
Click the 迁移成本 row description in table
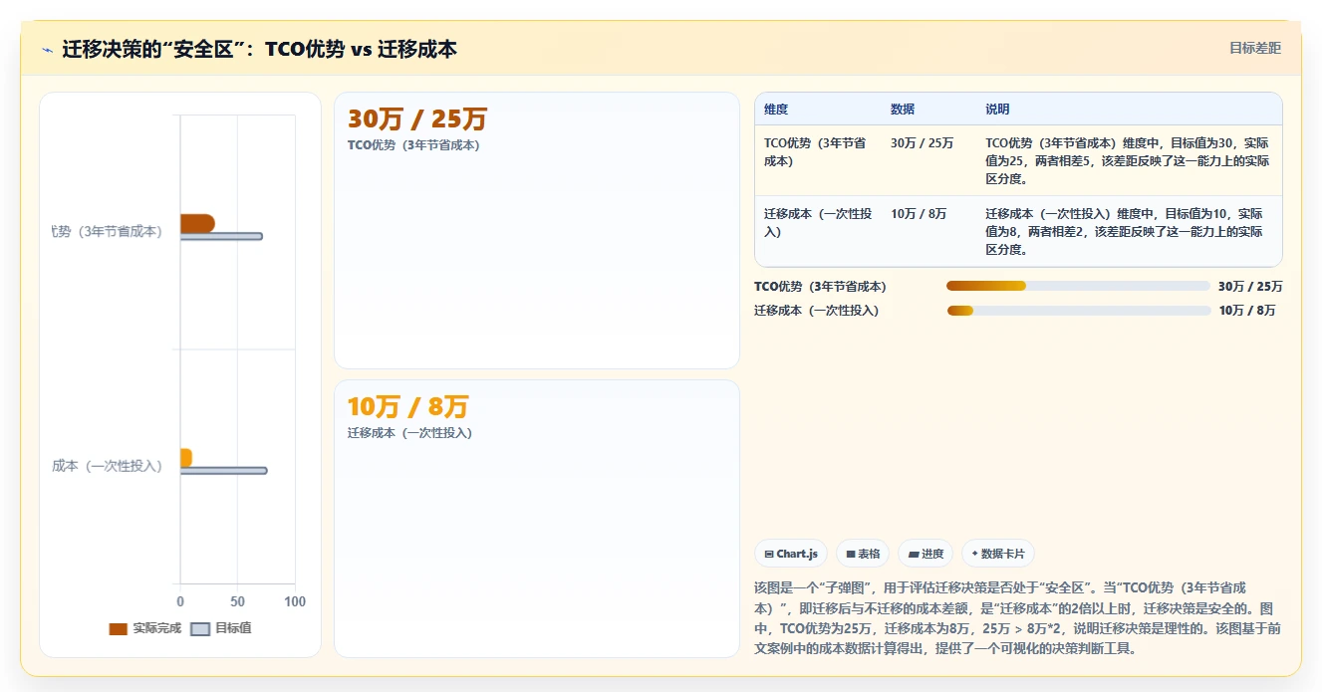(x=1127, y=232)
